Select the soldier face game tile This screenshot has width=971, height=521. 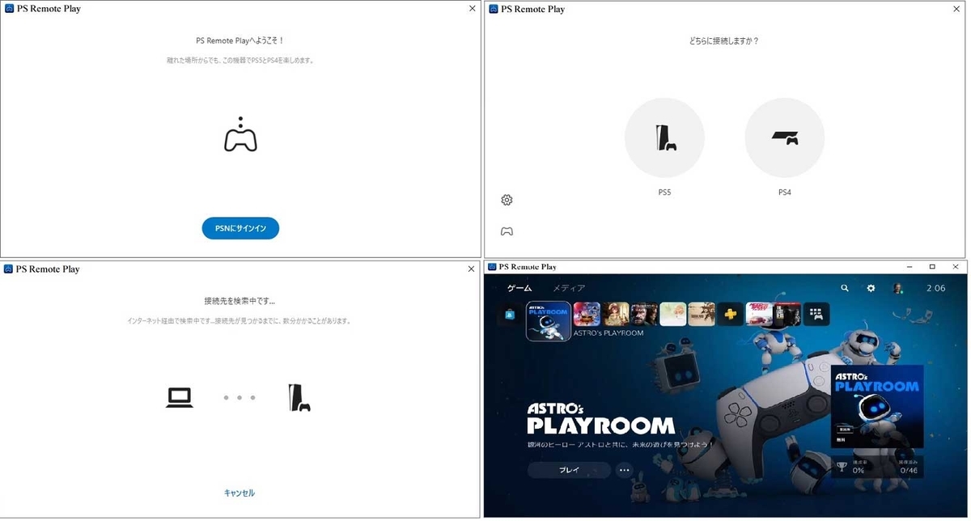pos(645,314)
